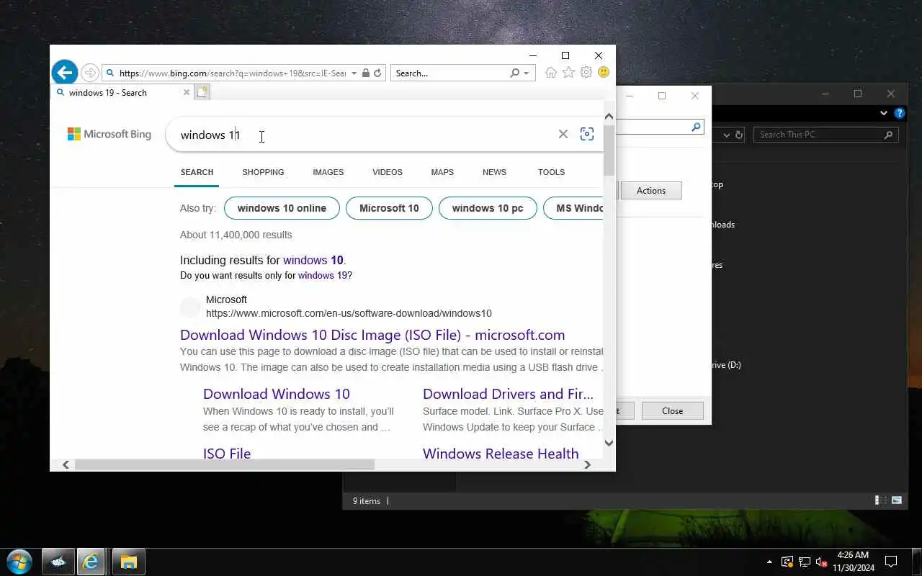Select the SEARCH tab on Bing
922x576 pixels.
(197, 172)
